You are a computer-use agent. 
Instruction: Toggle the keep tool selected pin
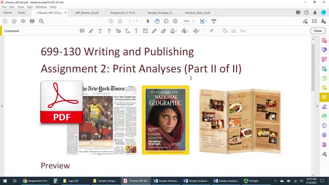coord(211,31)
